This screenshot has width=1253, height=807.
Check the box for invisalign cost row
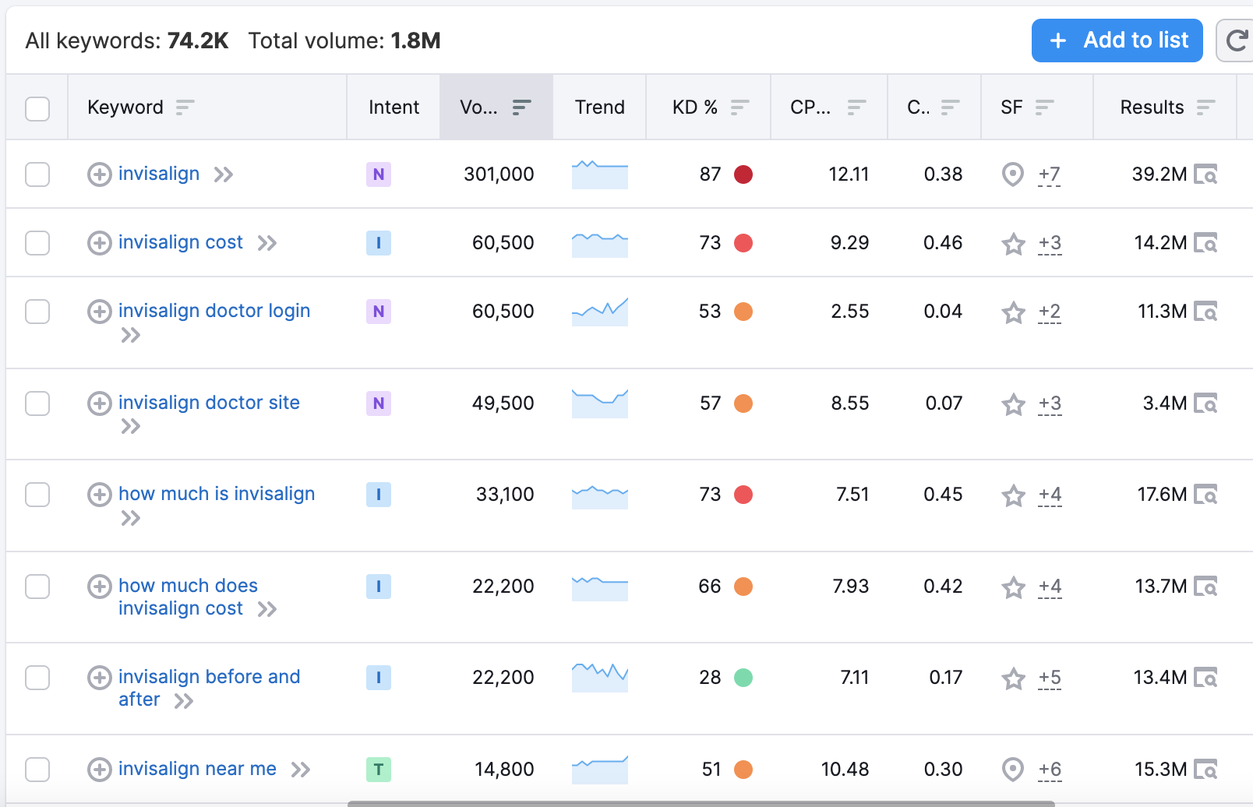tap(37, 243)
